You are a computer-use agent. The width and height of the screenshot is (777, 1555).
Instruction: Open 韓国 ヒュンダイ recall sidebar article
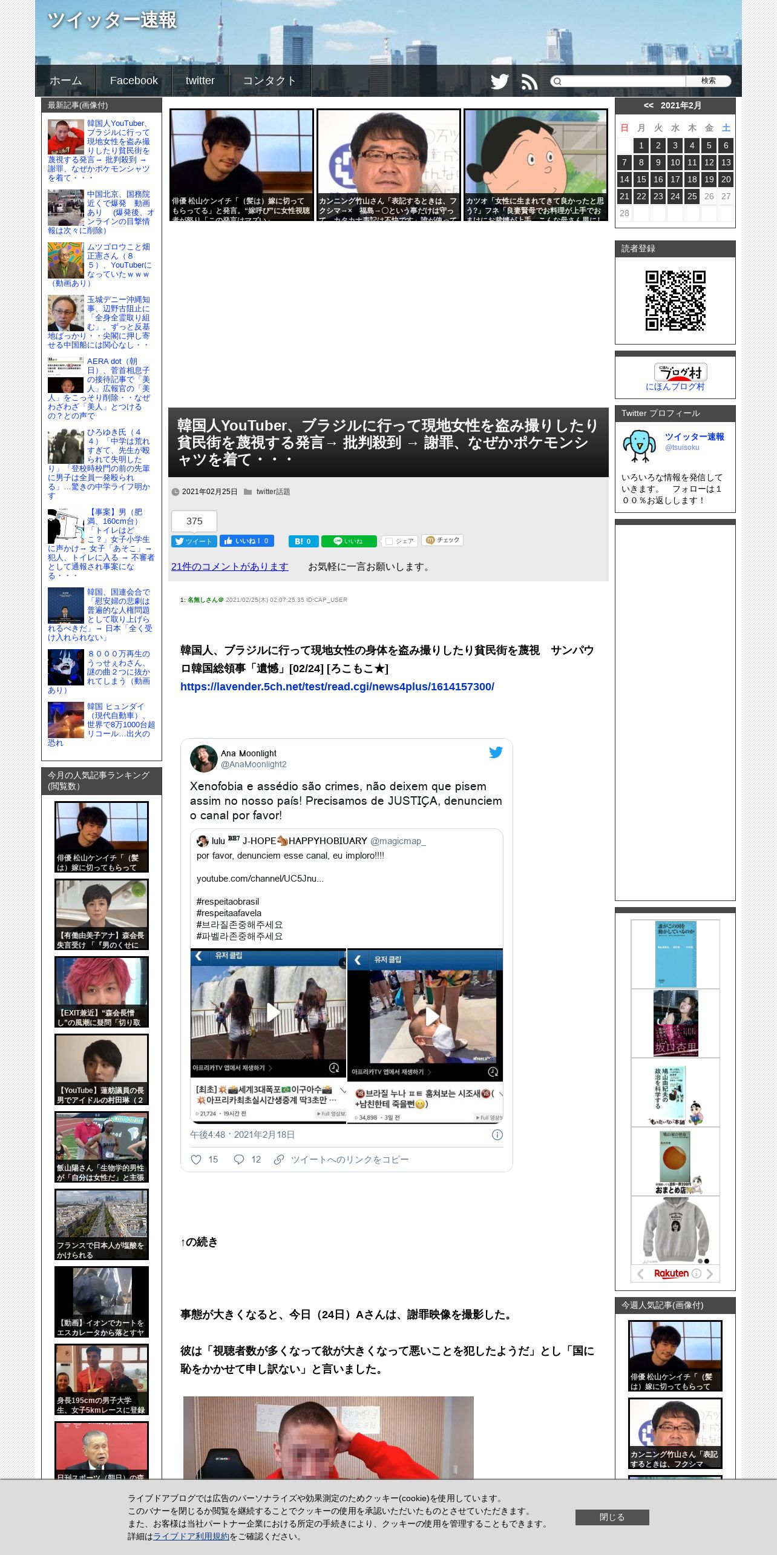point(101,724)
